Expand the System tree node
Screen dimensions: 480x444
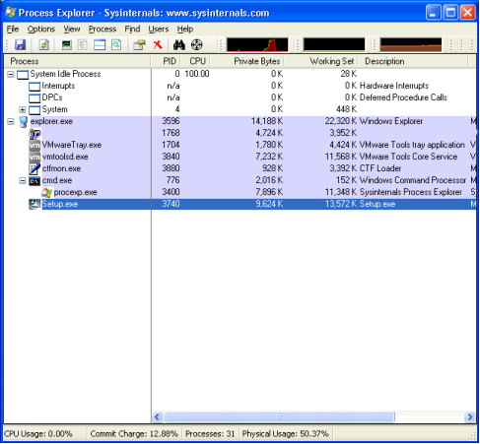click(x=23, y=109)
